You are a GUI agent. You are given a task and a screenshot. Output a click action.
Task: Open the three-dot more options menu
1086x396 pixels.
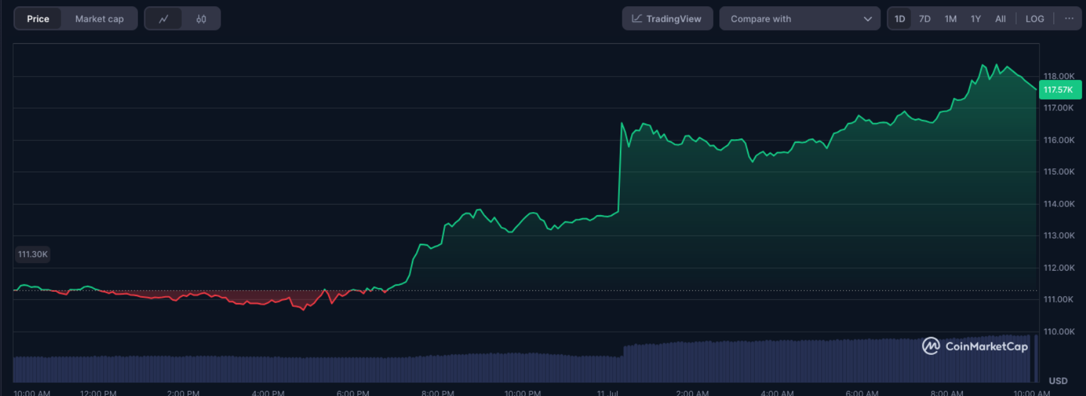click(1069, 19)
